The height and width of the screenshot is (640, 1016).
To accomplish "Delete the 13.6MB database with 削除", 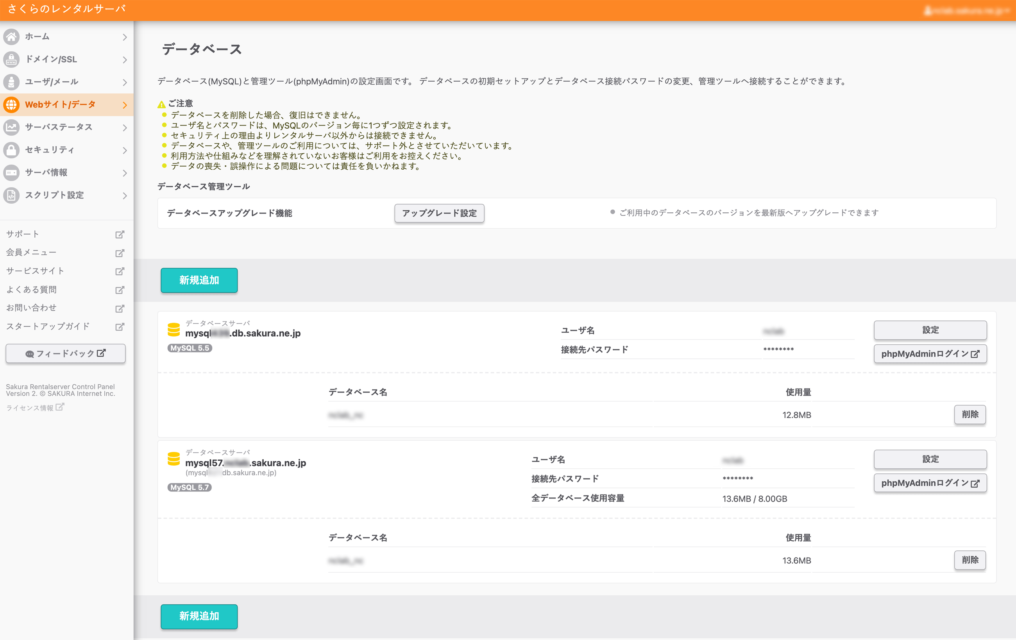I will click(x=969, y=560).
